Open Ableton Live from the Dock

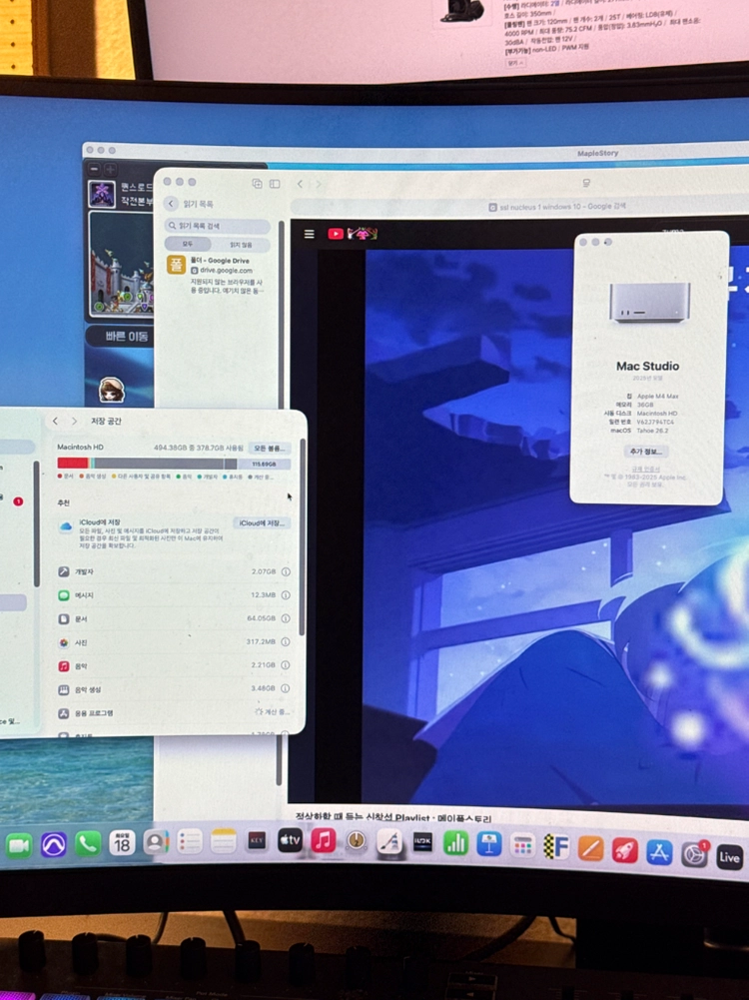point(729,857)
